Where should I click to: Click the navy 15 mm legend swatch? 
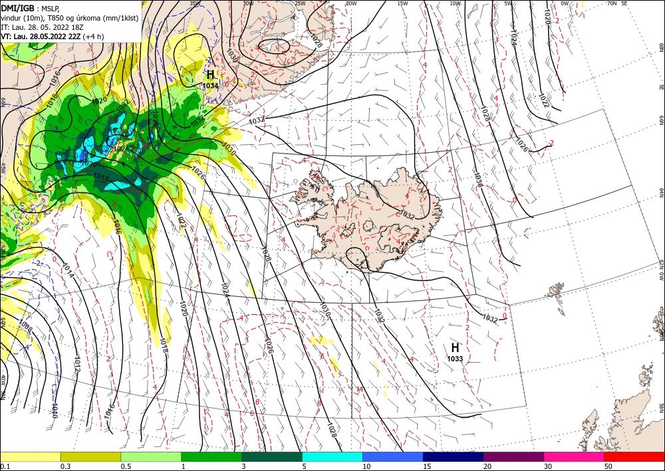pyautogui.click(x=454, y=456)
